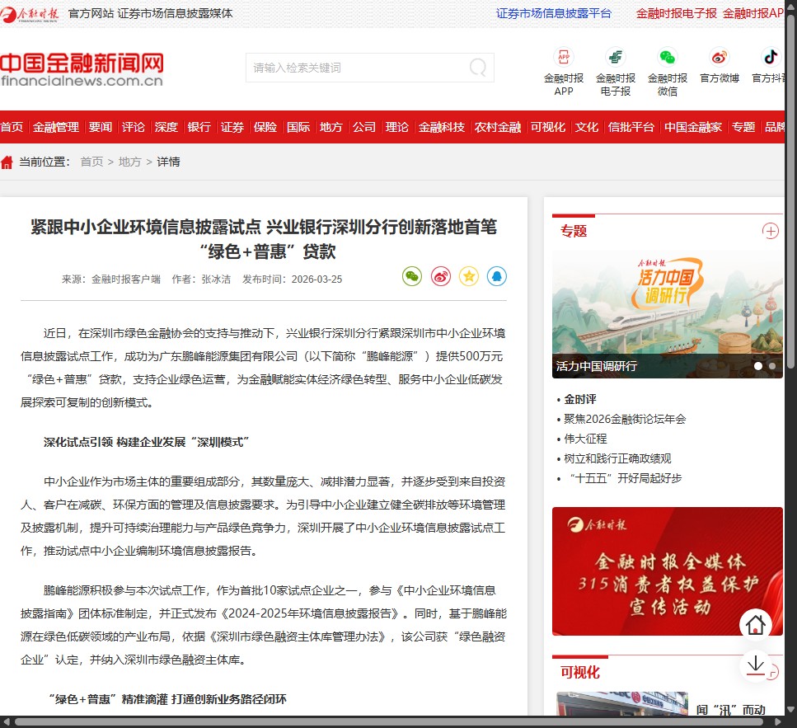
Task: Click 树立和践行正确政绩观 link
Action: (x=617, y=458)
